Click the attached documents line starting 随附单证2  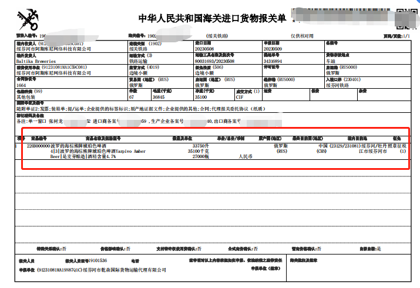click(141, 109)
